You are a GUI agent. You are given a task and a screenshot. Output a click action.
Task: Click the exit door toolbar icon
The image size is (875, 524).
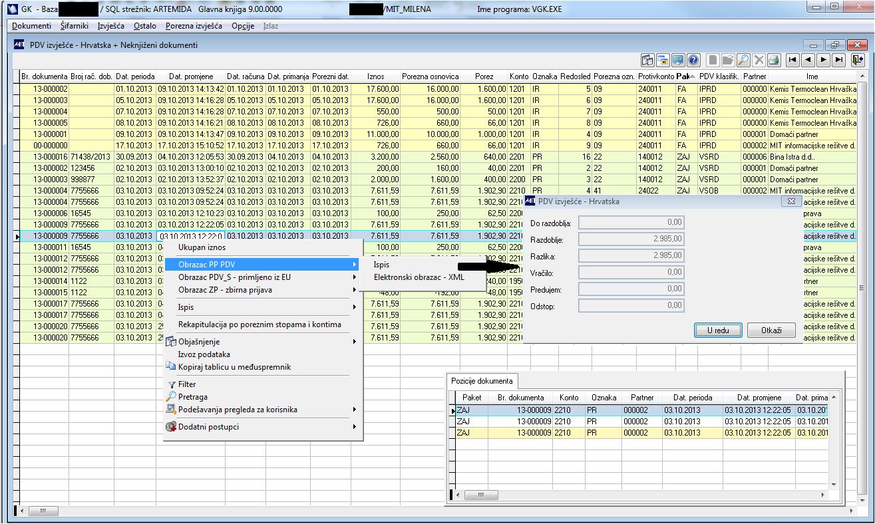tap(857, 60)
